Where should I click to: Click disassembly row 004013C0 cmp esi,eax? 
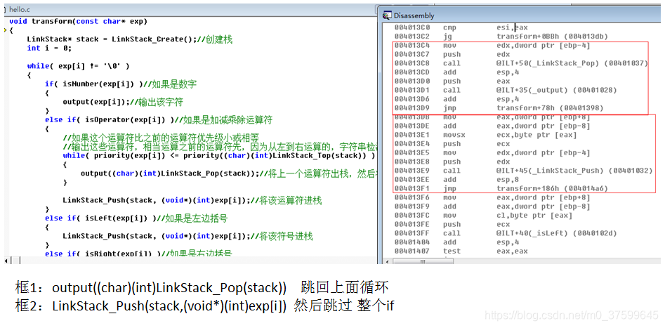(461, 27)
